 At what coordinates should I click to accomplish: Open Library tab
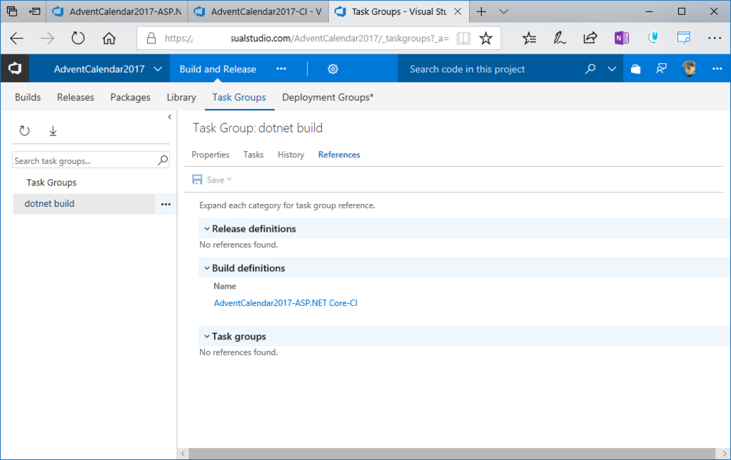pyautogui.click(x=181, y=97)
